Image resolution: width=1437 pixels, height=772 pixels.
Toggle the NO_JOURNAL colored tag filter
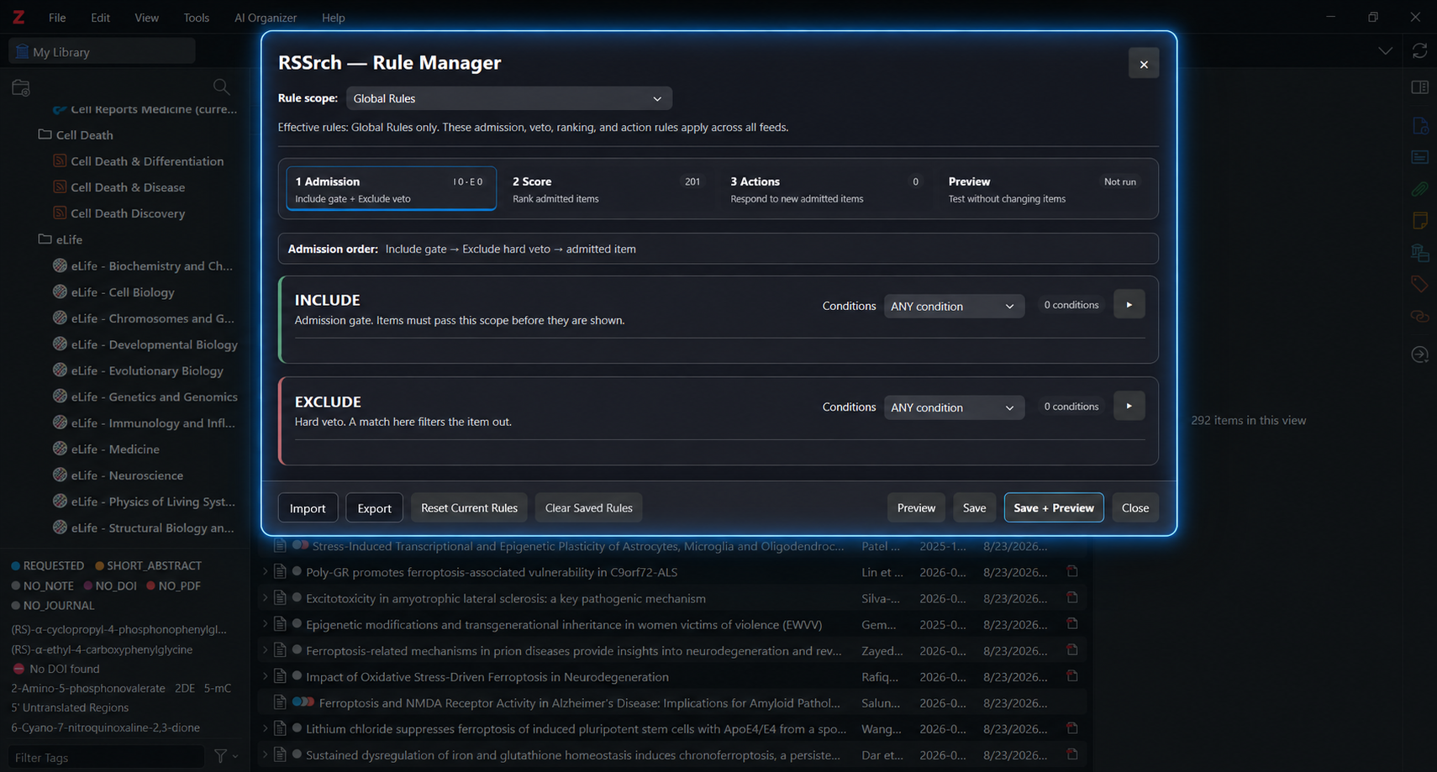click(x=53, y=605)
